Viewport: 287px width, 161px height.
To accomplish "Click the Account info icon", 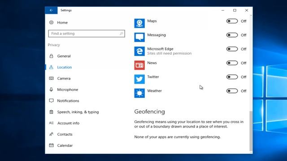I will coord(51,123).
